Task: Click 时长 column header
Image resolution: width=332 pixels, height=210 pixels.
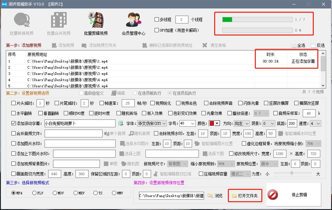Action: [270, 54]
